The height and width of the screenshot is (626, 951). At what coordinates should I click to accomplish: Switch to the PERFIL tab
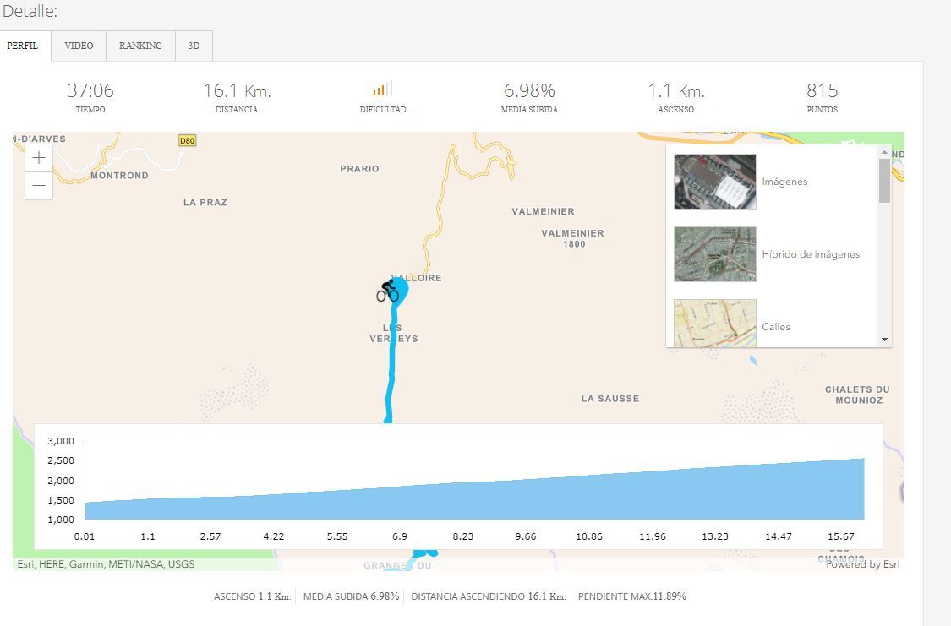23,46
